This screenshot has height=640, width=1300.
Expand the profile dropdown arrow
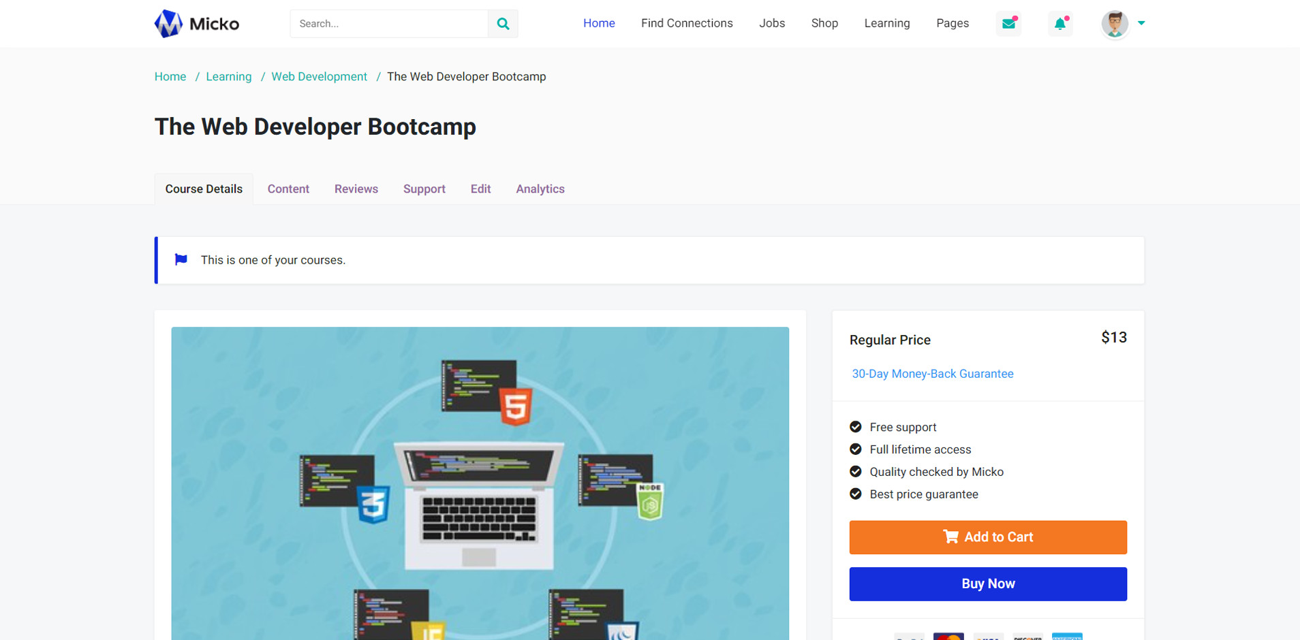click(x=1141, y=23)
